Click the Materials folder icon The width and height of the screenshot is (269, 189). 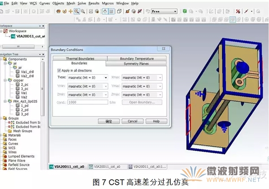click(x=5, y=135)
